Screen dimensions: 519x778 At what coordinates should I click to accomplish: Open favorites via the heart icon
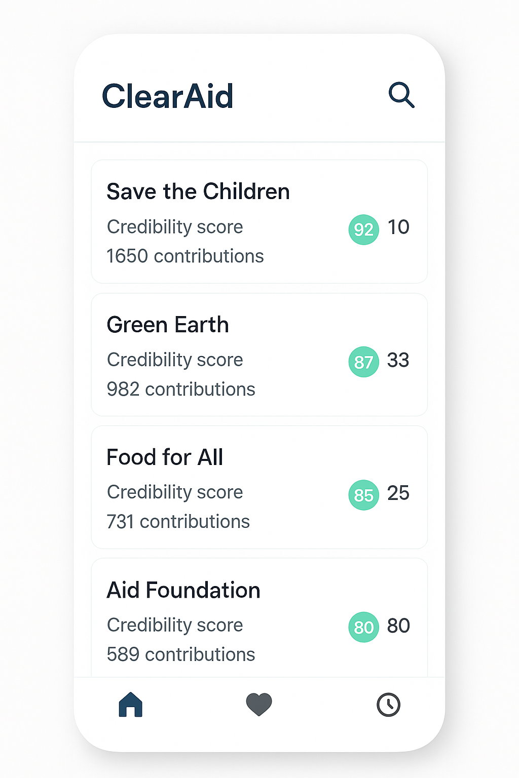[x=259, y=705]
